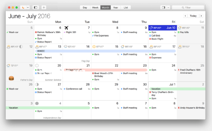Check the Call Bob task checkbox
Screen dimensions: 212x131
click(x=150, y=36)
